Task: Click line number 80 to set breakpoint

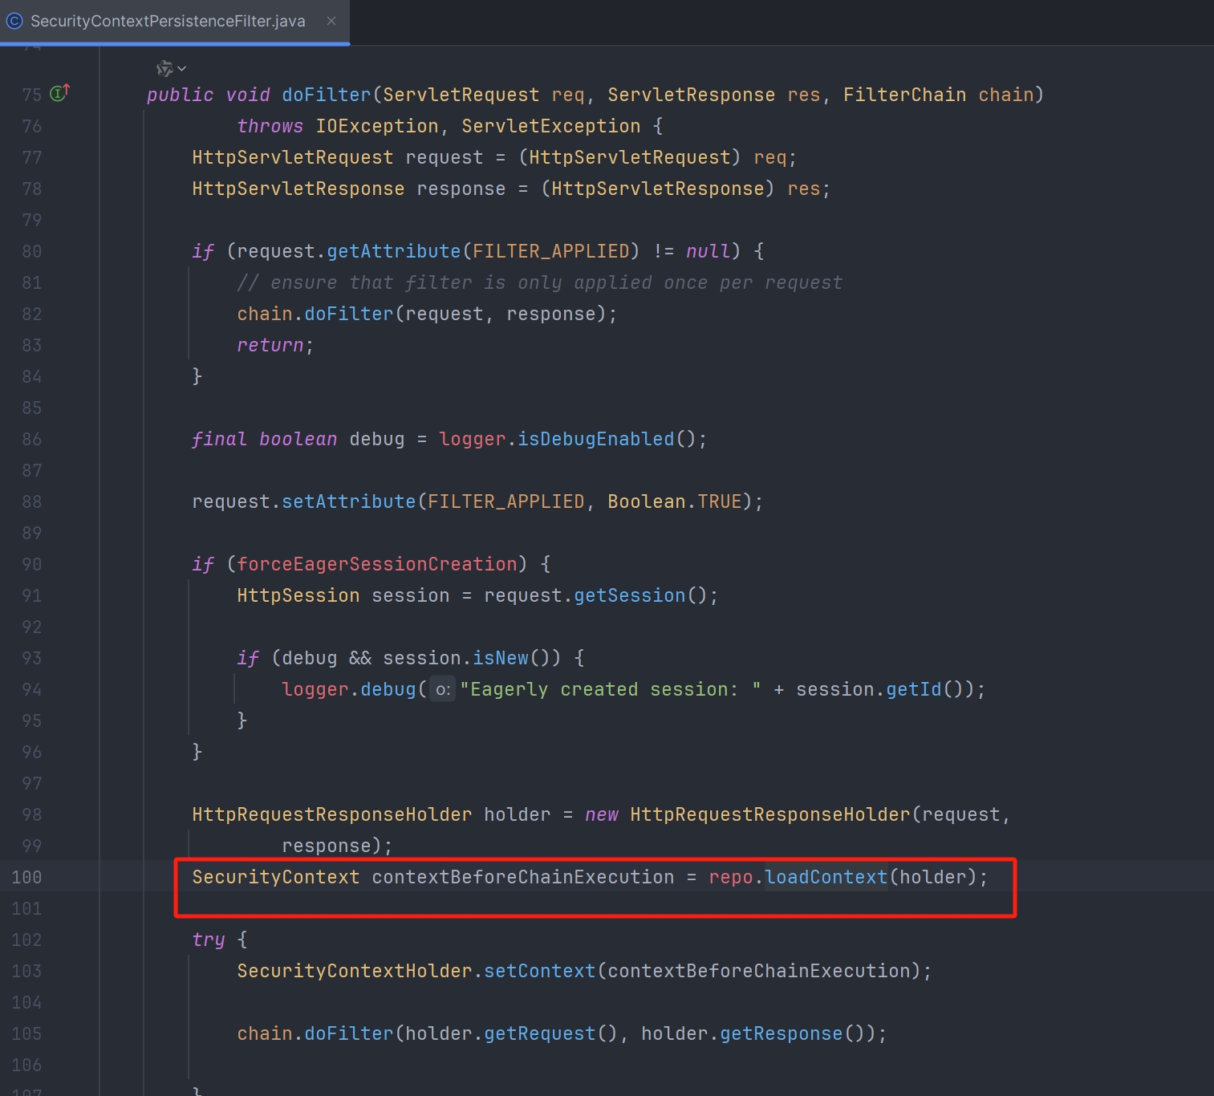Action: coord(32,251)
